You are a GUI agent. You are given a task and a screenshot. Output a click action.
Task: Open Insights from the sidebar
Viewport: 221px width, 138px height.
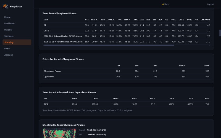(x=17, y=30)
